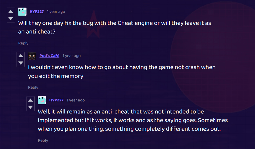The image size is (255, 149).
Task: Click the "1 year ago" timestamp beside Pud's Café
Action: [x=71, y=56]
